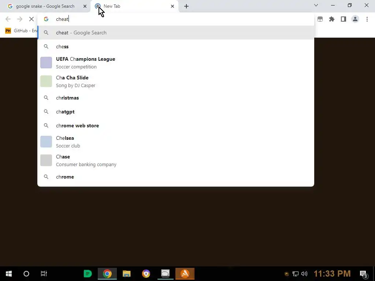Open Task View on the taskbar

[x=44, y=274]
